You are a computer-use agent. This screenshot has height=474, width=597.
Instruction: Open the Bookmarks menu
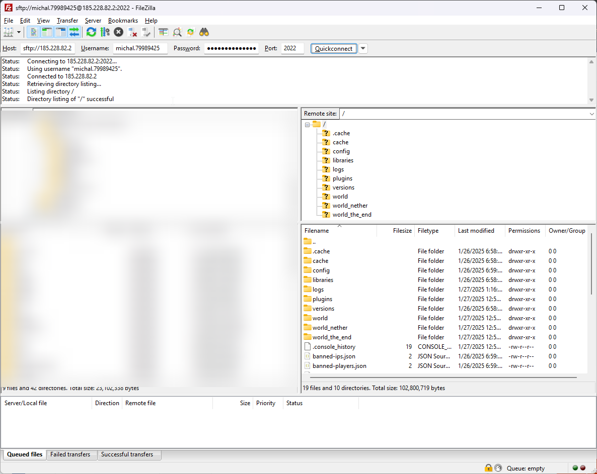[123, 21]
